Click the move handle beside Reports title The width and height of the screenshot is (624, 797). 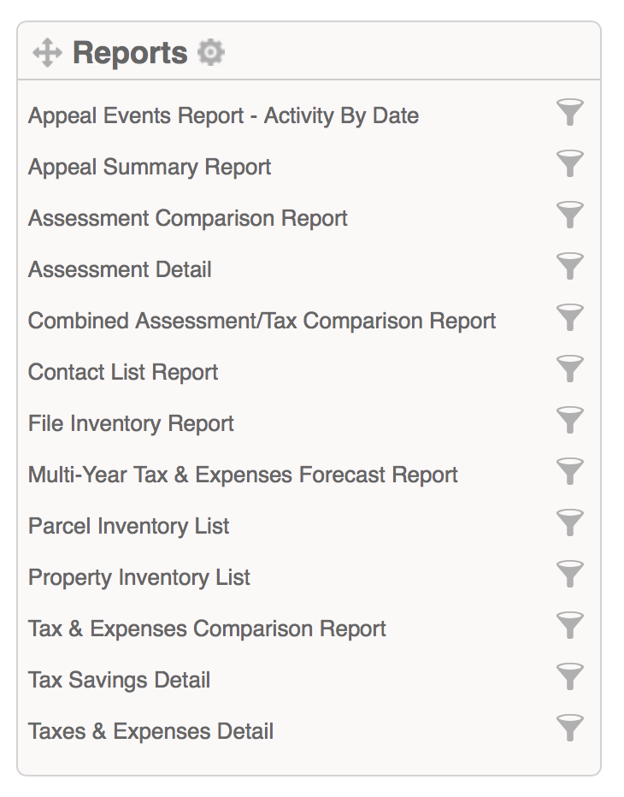[x=47, y=52]
